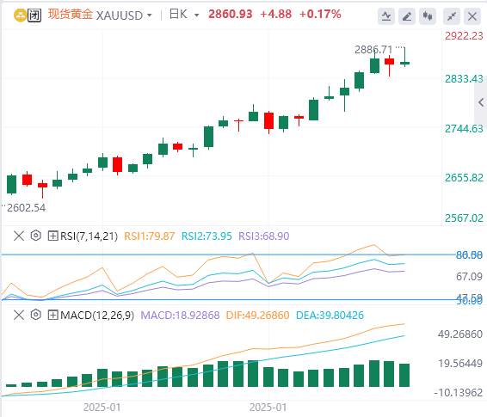The height and width of the screenshot is (417, 487).
Task: Click the 闭 market closed badge
Action: pos(34,15)
